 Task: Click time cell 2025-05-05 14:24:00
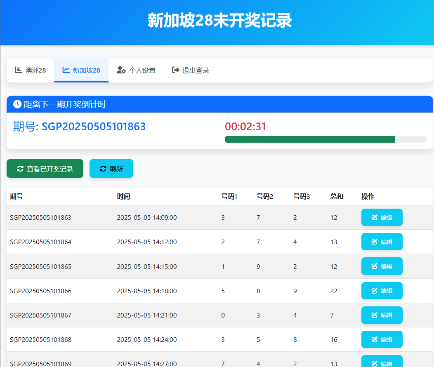point(147,340)
